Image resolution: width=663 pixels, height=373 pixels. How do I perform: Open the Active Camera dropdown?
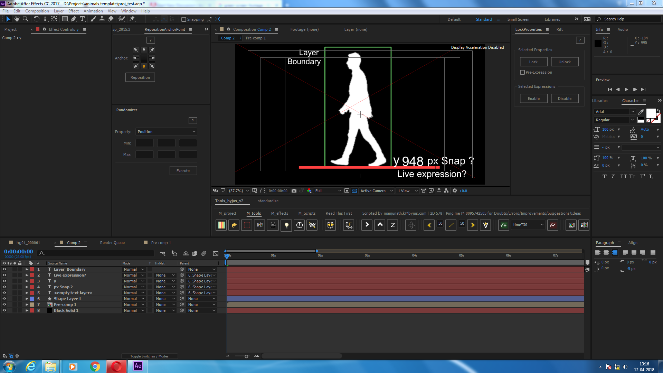pyautogui.click(x=377, y=191)
